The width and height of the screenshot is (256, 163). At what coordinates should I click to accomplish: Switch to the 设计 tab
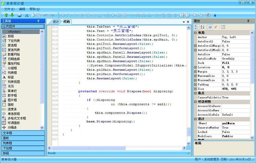pos(56,22)
